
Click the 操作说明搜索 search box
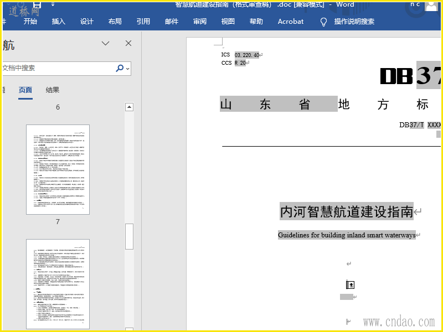pyautogui.click(x=354, y=22)
